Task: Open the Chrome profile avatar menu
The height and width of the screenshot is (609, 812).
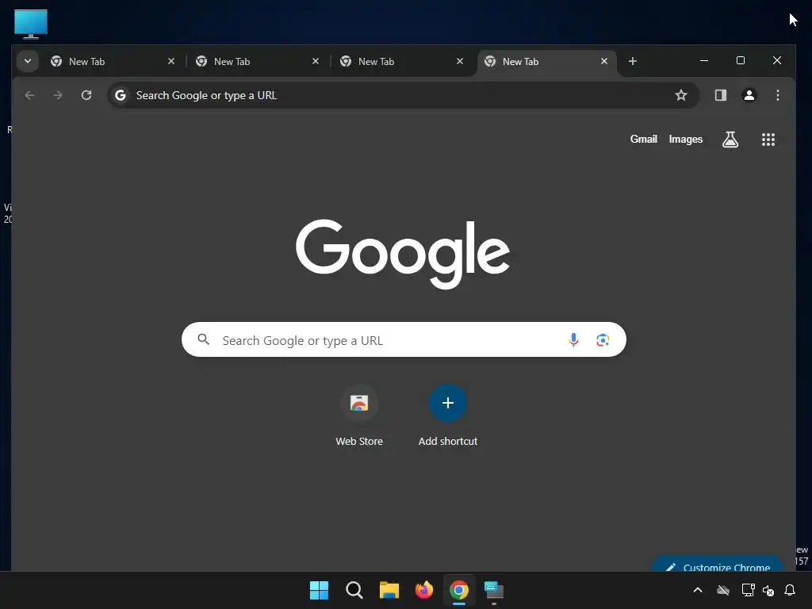Action: click(749, 95)
